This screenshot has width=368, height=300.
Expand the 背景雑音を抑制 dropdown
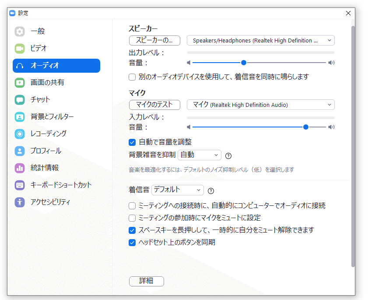(199, 155)
